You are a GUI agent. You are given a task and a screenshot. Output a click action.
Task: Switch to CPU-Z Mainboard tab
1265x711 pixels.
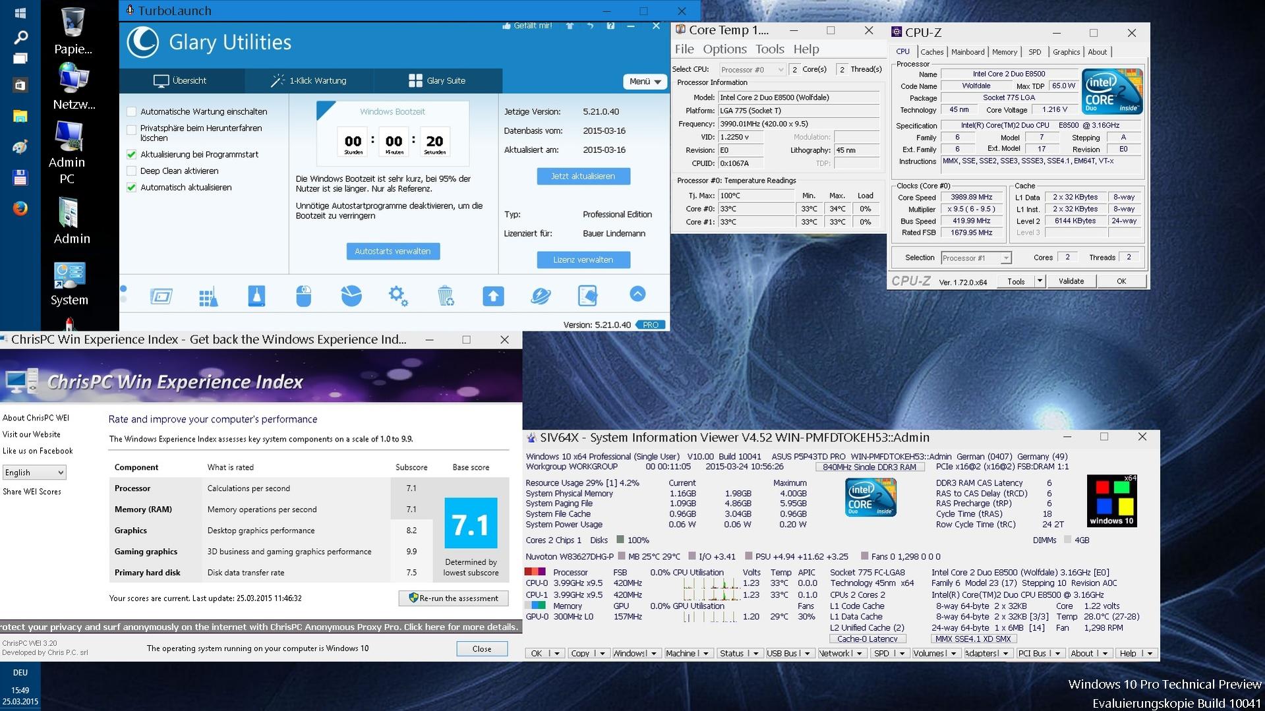pos(968,52)
